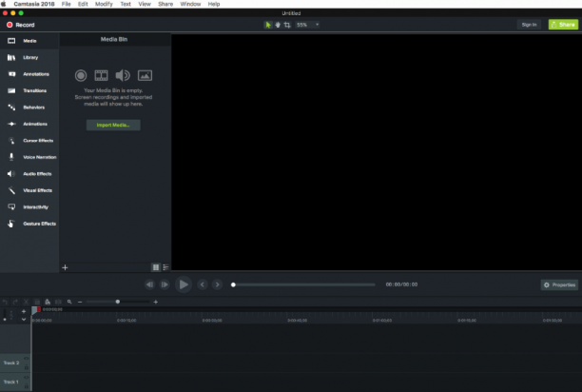Click the green Share button

pos(563,25)
